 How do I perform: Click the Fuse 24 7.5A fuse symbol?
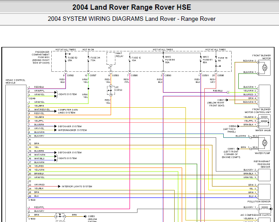(88, 59)
